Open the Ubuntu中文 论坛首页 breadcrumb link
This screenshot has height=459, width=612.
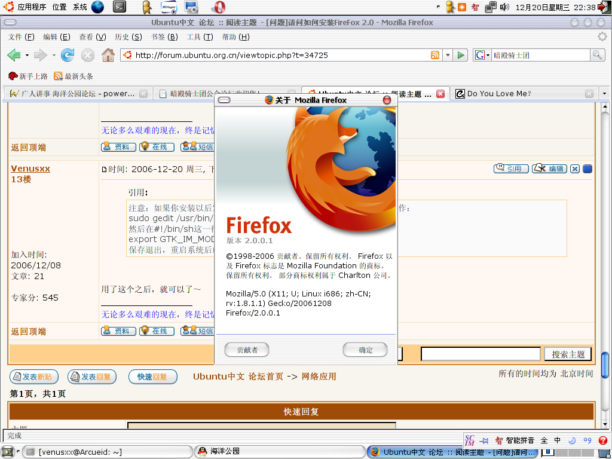(x=238, y=377)
